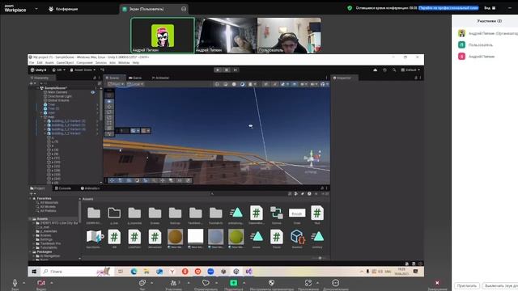Select the scene template map asset icon

click(x=94, y=237)
